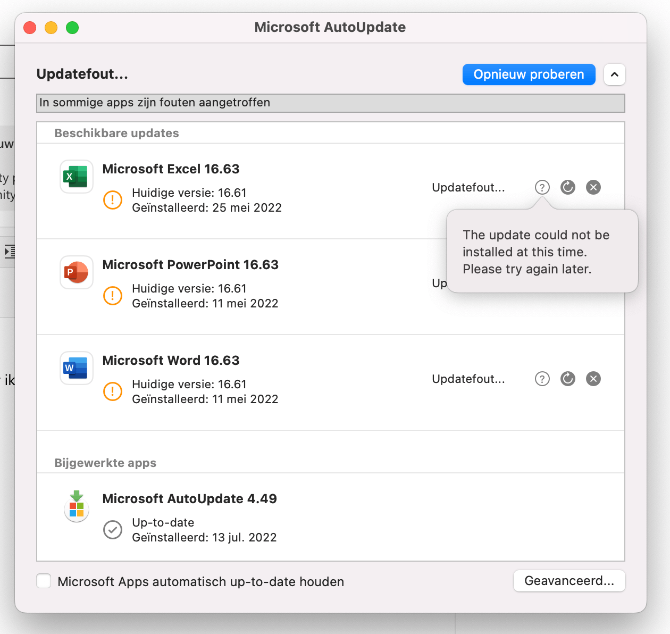
Task: Click the red close window button
Action: (30, 28)
